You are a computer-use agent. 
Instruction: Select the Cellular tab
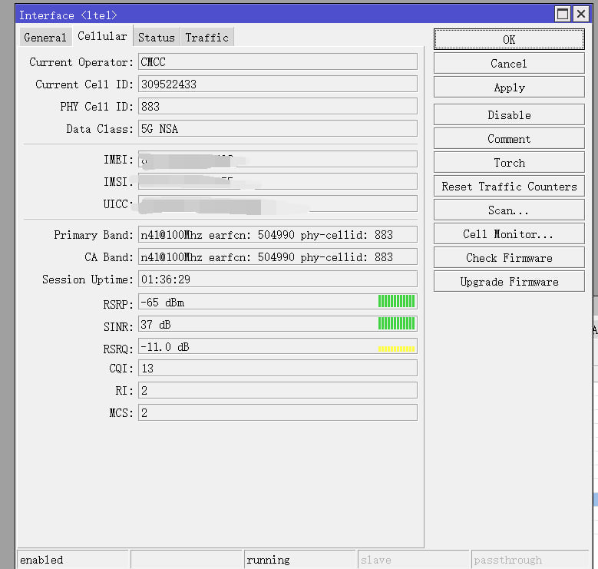(x=102, y=37)
